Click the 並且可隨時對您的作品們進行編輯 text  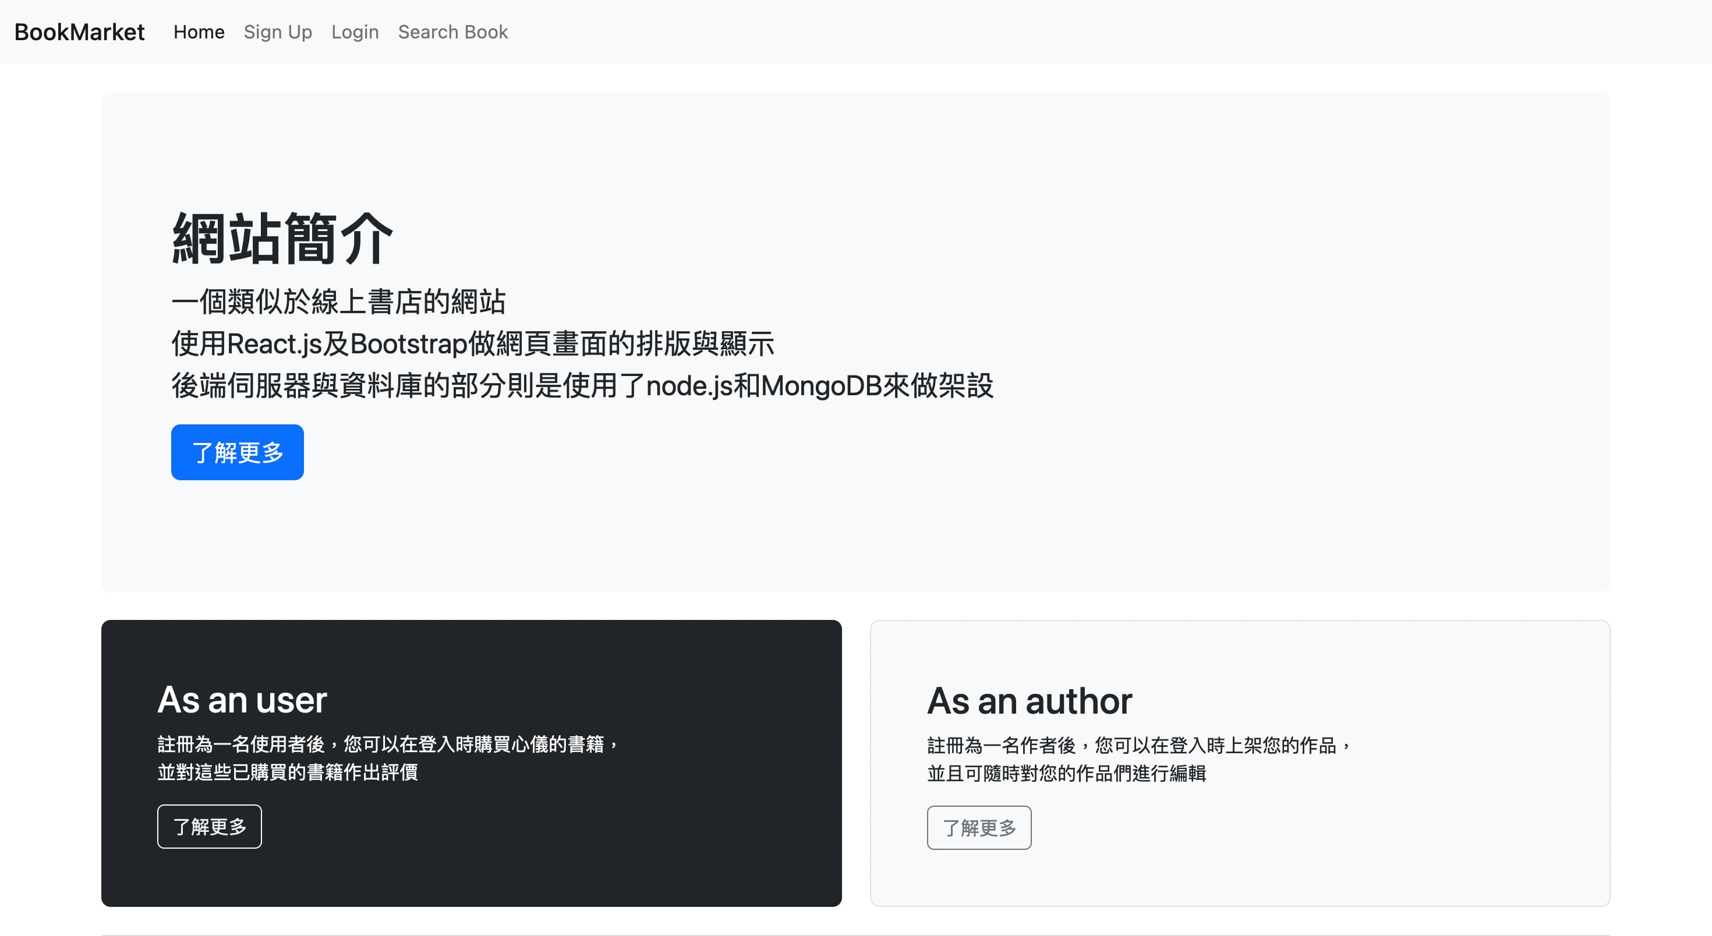[1067, 773]
